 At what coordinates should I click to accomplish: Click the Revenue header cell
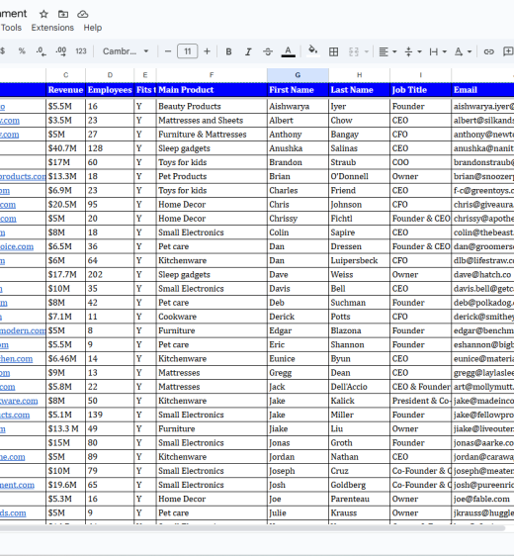click(65, 90)
